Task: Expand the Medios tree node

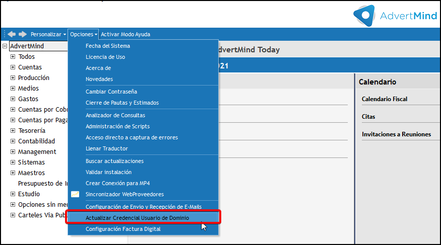Action: click(13, 89)
